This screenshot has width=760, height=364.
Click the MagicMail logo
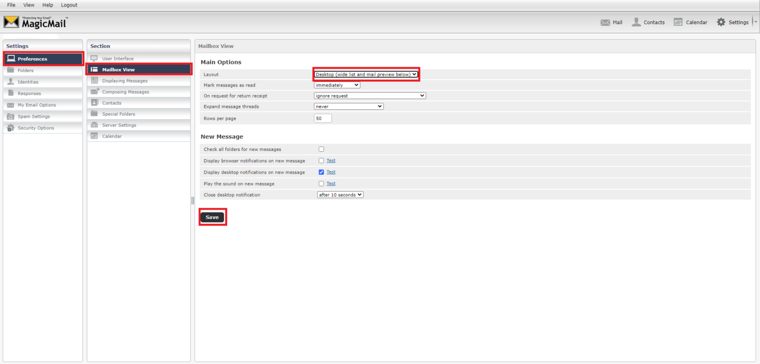35,22
